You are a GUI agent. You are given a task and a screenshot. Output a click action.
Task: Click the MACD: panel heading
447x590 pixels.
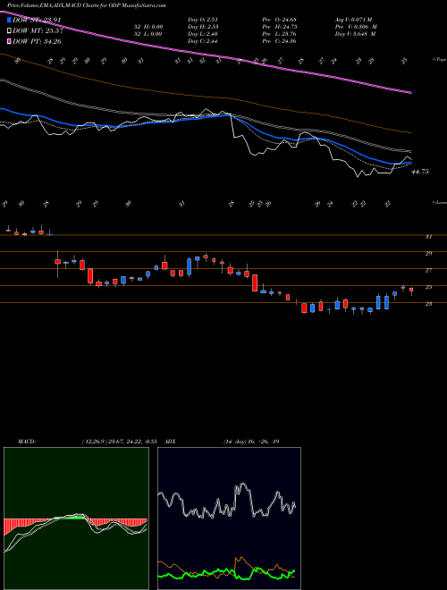coord(27,442)
